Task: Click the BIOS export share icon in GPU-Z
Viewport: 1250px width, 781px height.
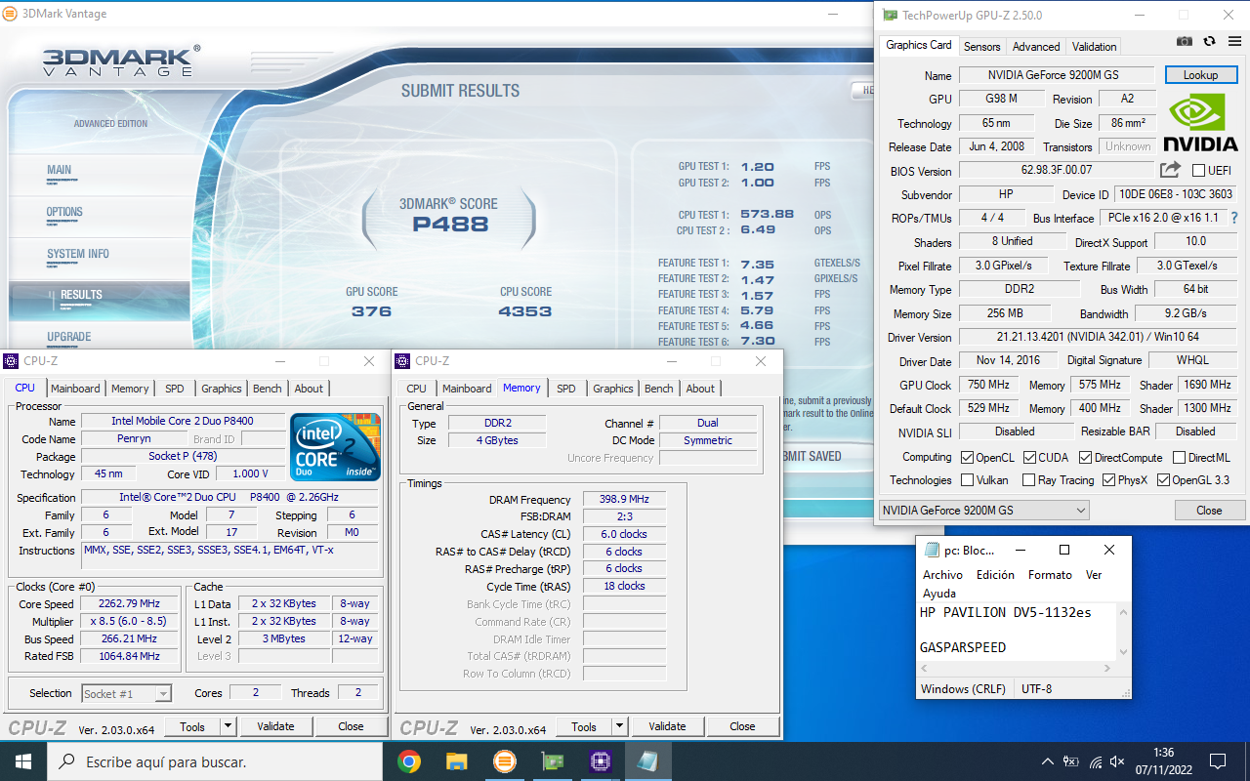Action: point(1170,170)
